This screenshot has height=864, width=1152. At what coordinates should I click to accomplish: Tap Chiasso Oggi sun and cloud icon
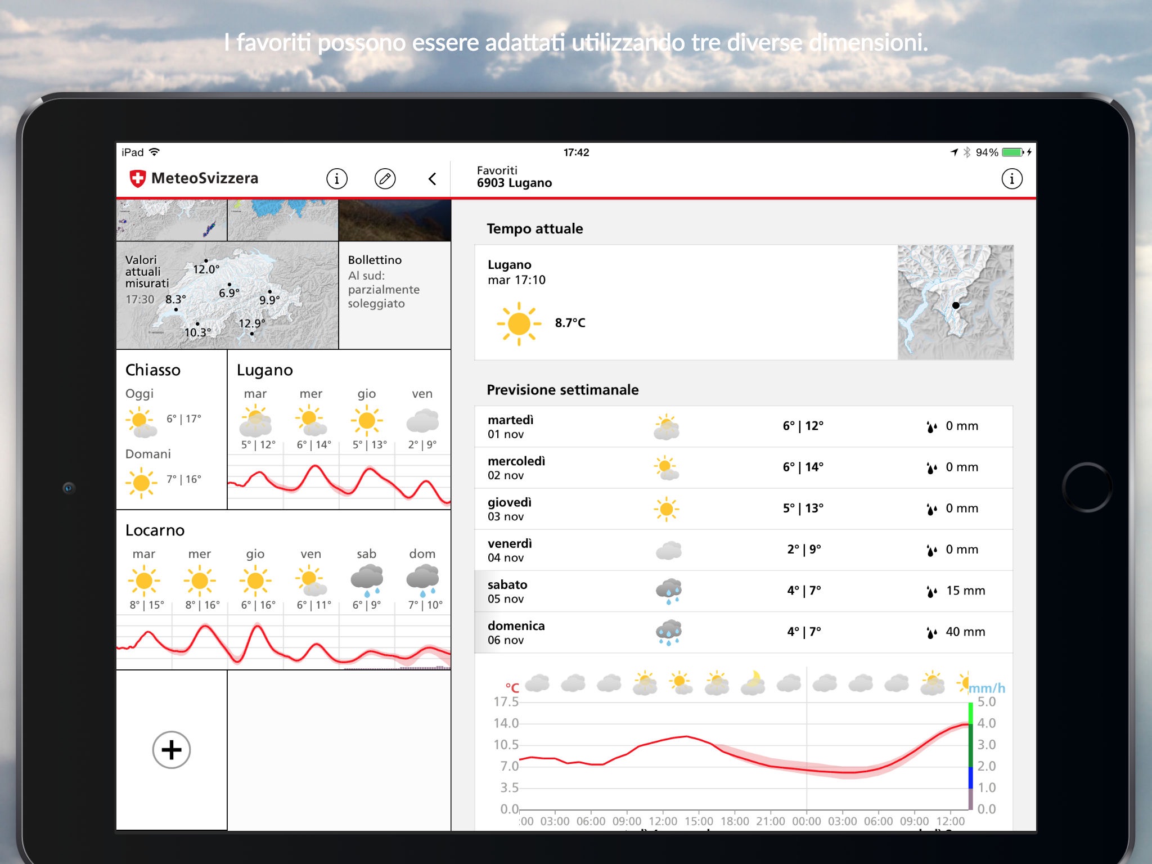141,422
